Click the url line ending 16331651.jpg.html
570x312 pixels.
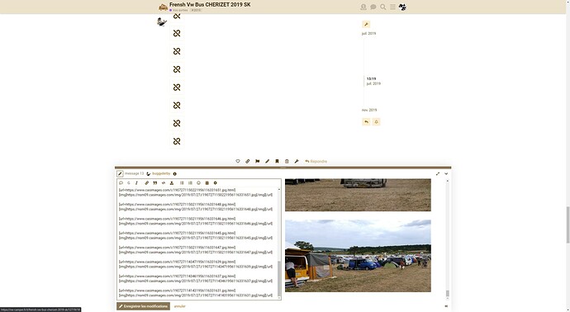[177, 190]
